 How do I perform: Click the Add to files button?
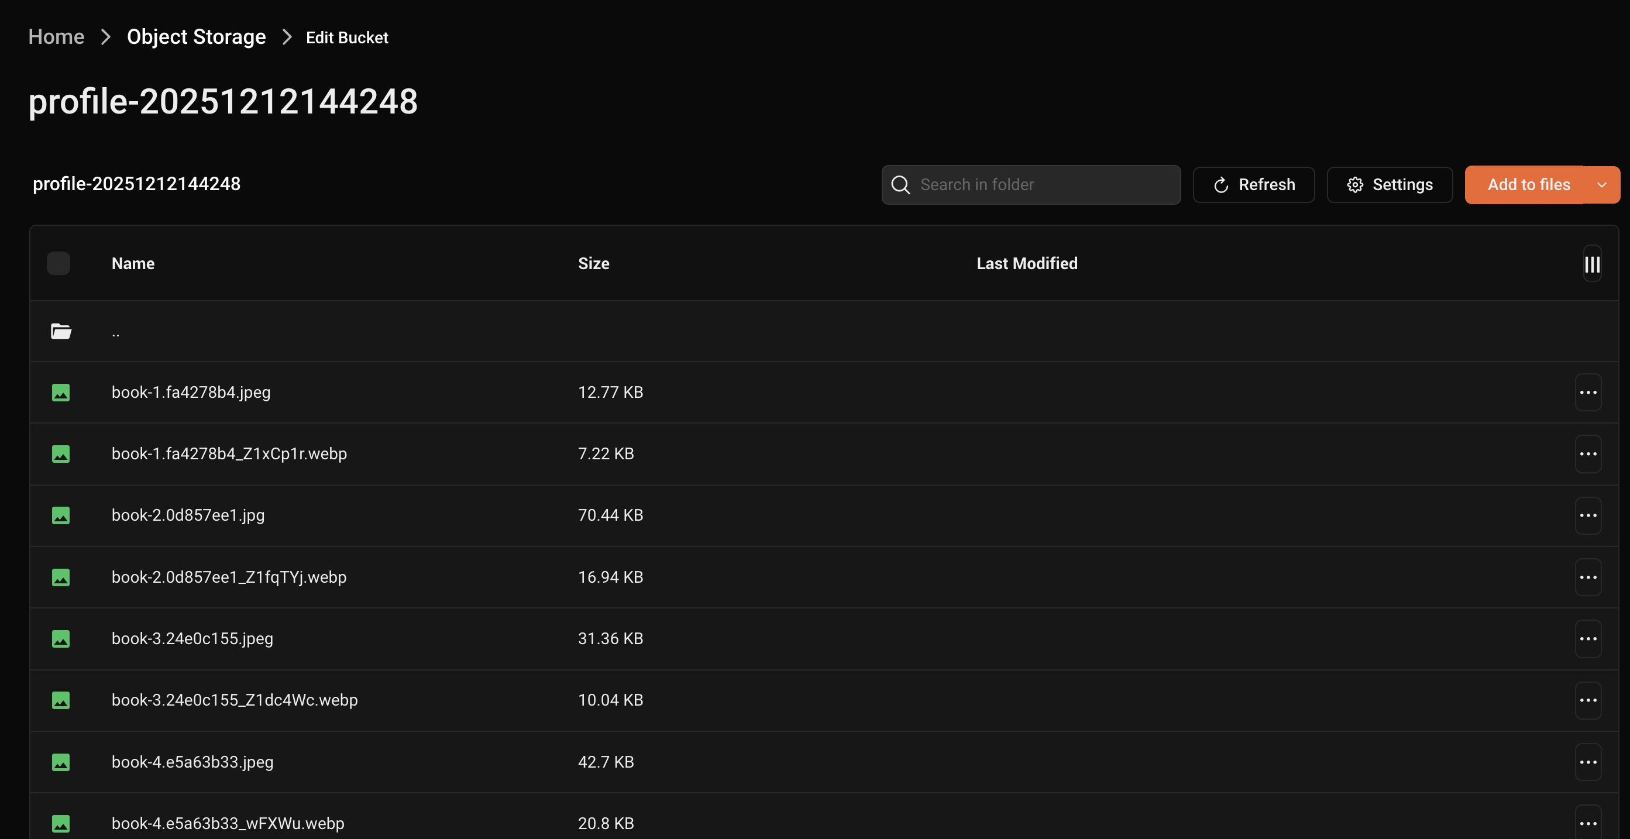coord(1528,185)
